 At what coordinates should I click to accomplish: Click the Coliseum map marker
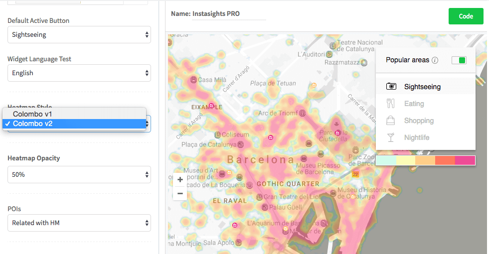[x=218, y=134]
